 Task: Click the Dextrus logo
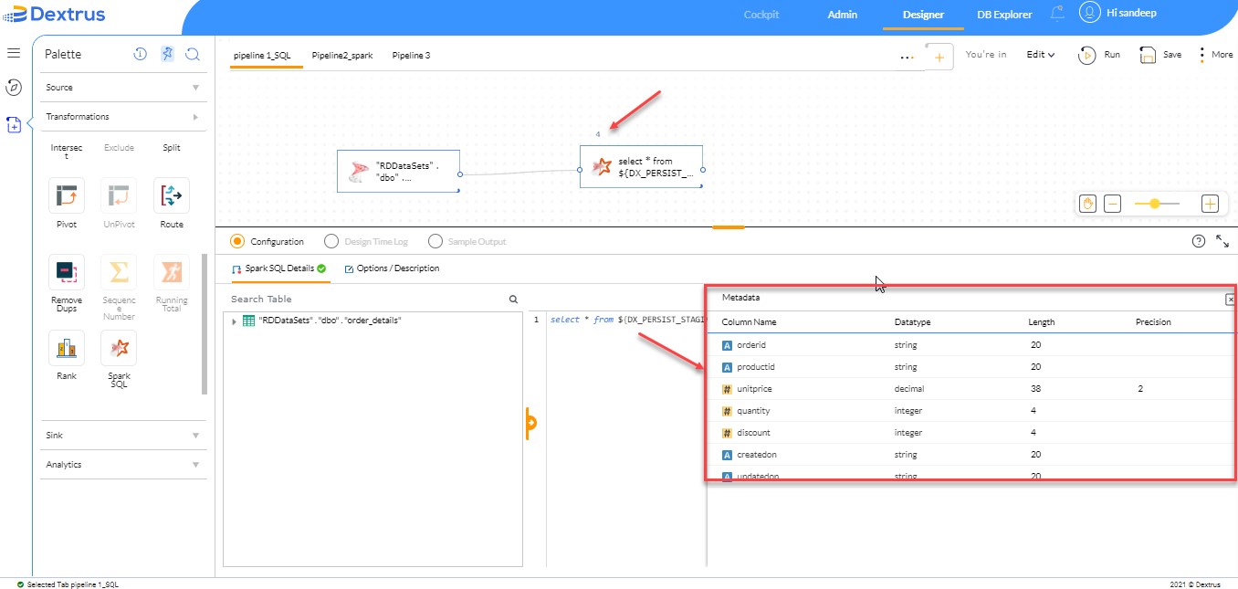click(x=54, y=14)
